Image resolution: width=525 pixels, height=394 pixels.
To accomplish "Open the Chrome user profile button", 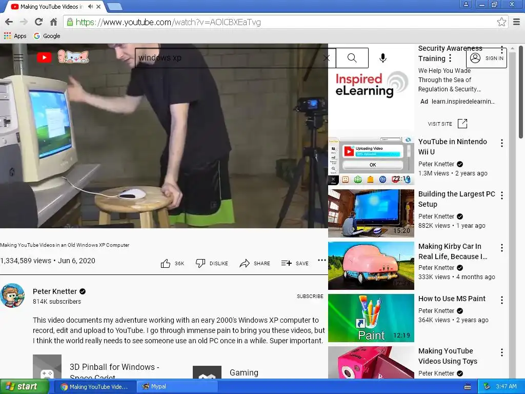I will (x=466, y=4).
